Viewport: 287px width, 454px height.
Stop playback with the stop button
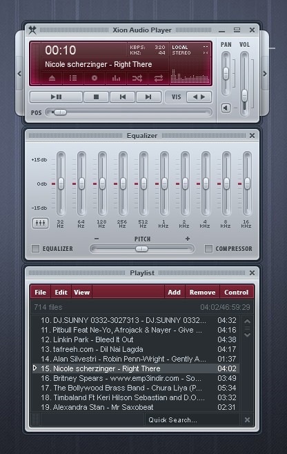[96, 97]
